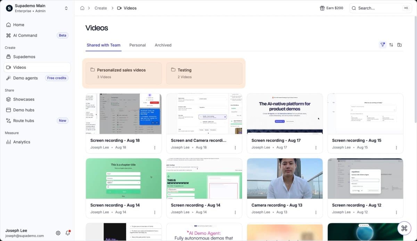This screenshot has width=417, height=241.
Task: Click the "Enterprise • Admin" workspace subtitle
Action: click(x=30, y=11)
